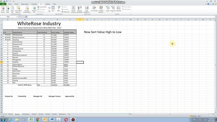This screenshot has height=122, width=217.
Task: Open Microsoft Word from the taskbar
Action: pyautogui.click(x=52, y=120)
